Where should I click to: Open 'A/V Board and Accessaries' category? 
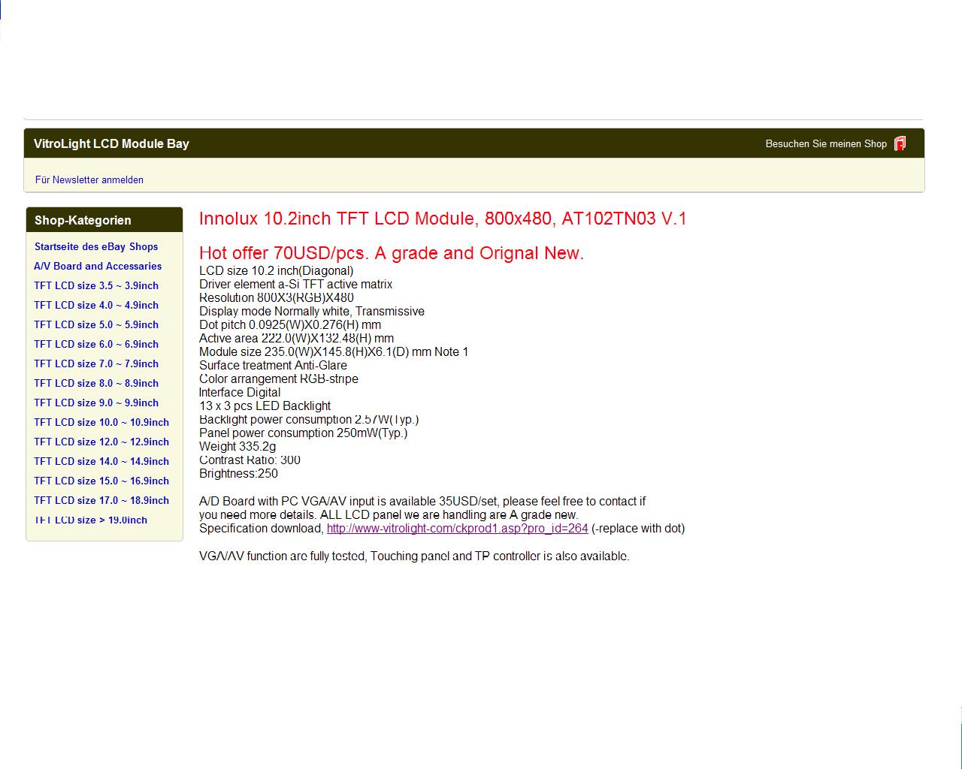click(98, 266)
